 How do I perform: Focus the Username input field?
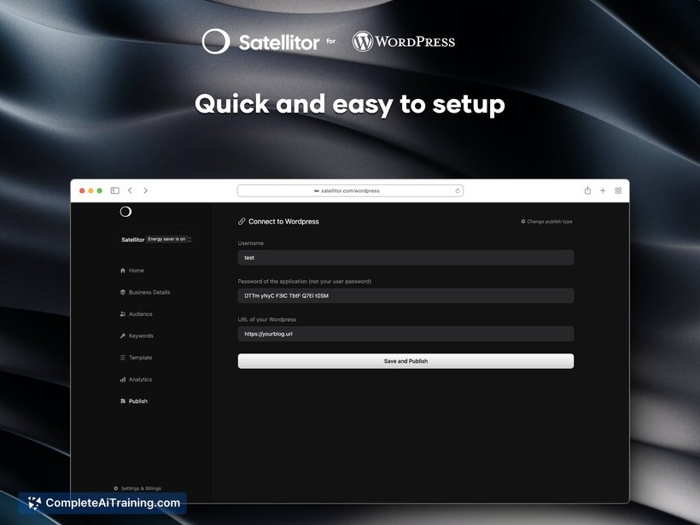point(405,258)
